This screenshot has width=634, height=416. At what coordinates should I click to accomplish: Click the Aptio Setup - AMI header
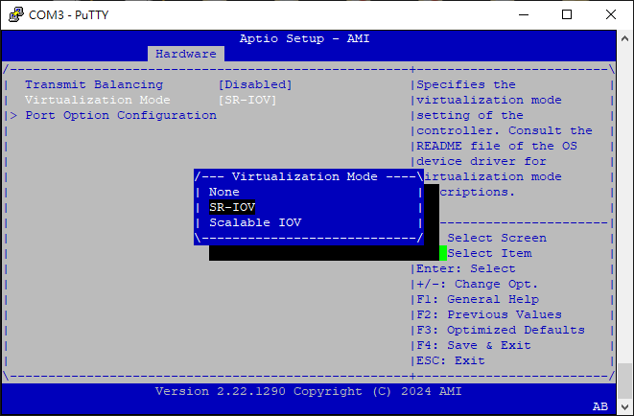[304, 38]
